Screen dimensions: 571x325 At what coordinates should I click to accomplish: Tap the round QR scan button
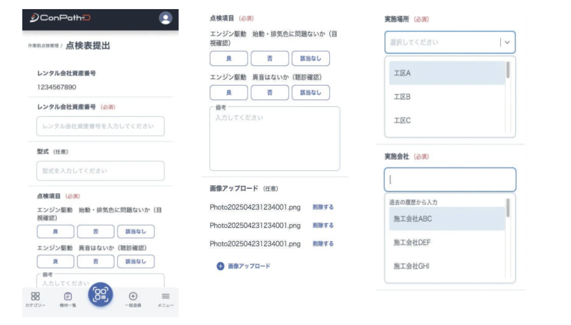point(100,294)
